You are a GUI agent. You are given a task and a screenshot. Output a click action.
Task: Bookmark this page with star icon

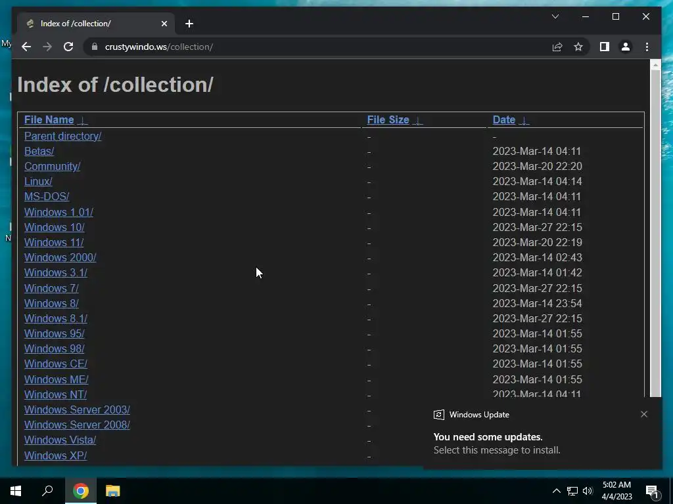coord(578,47)
